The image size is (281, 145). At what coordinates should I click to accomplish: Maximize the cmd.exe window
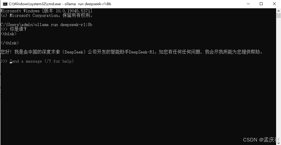click(x=261, y=4)
